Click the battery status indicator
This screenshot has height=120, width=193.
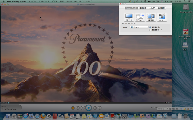coord(155,1)
